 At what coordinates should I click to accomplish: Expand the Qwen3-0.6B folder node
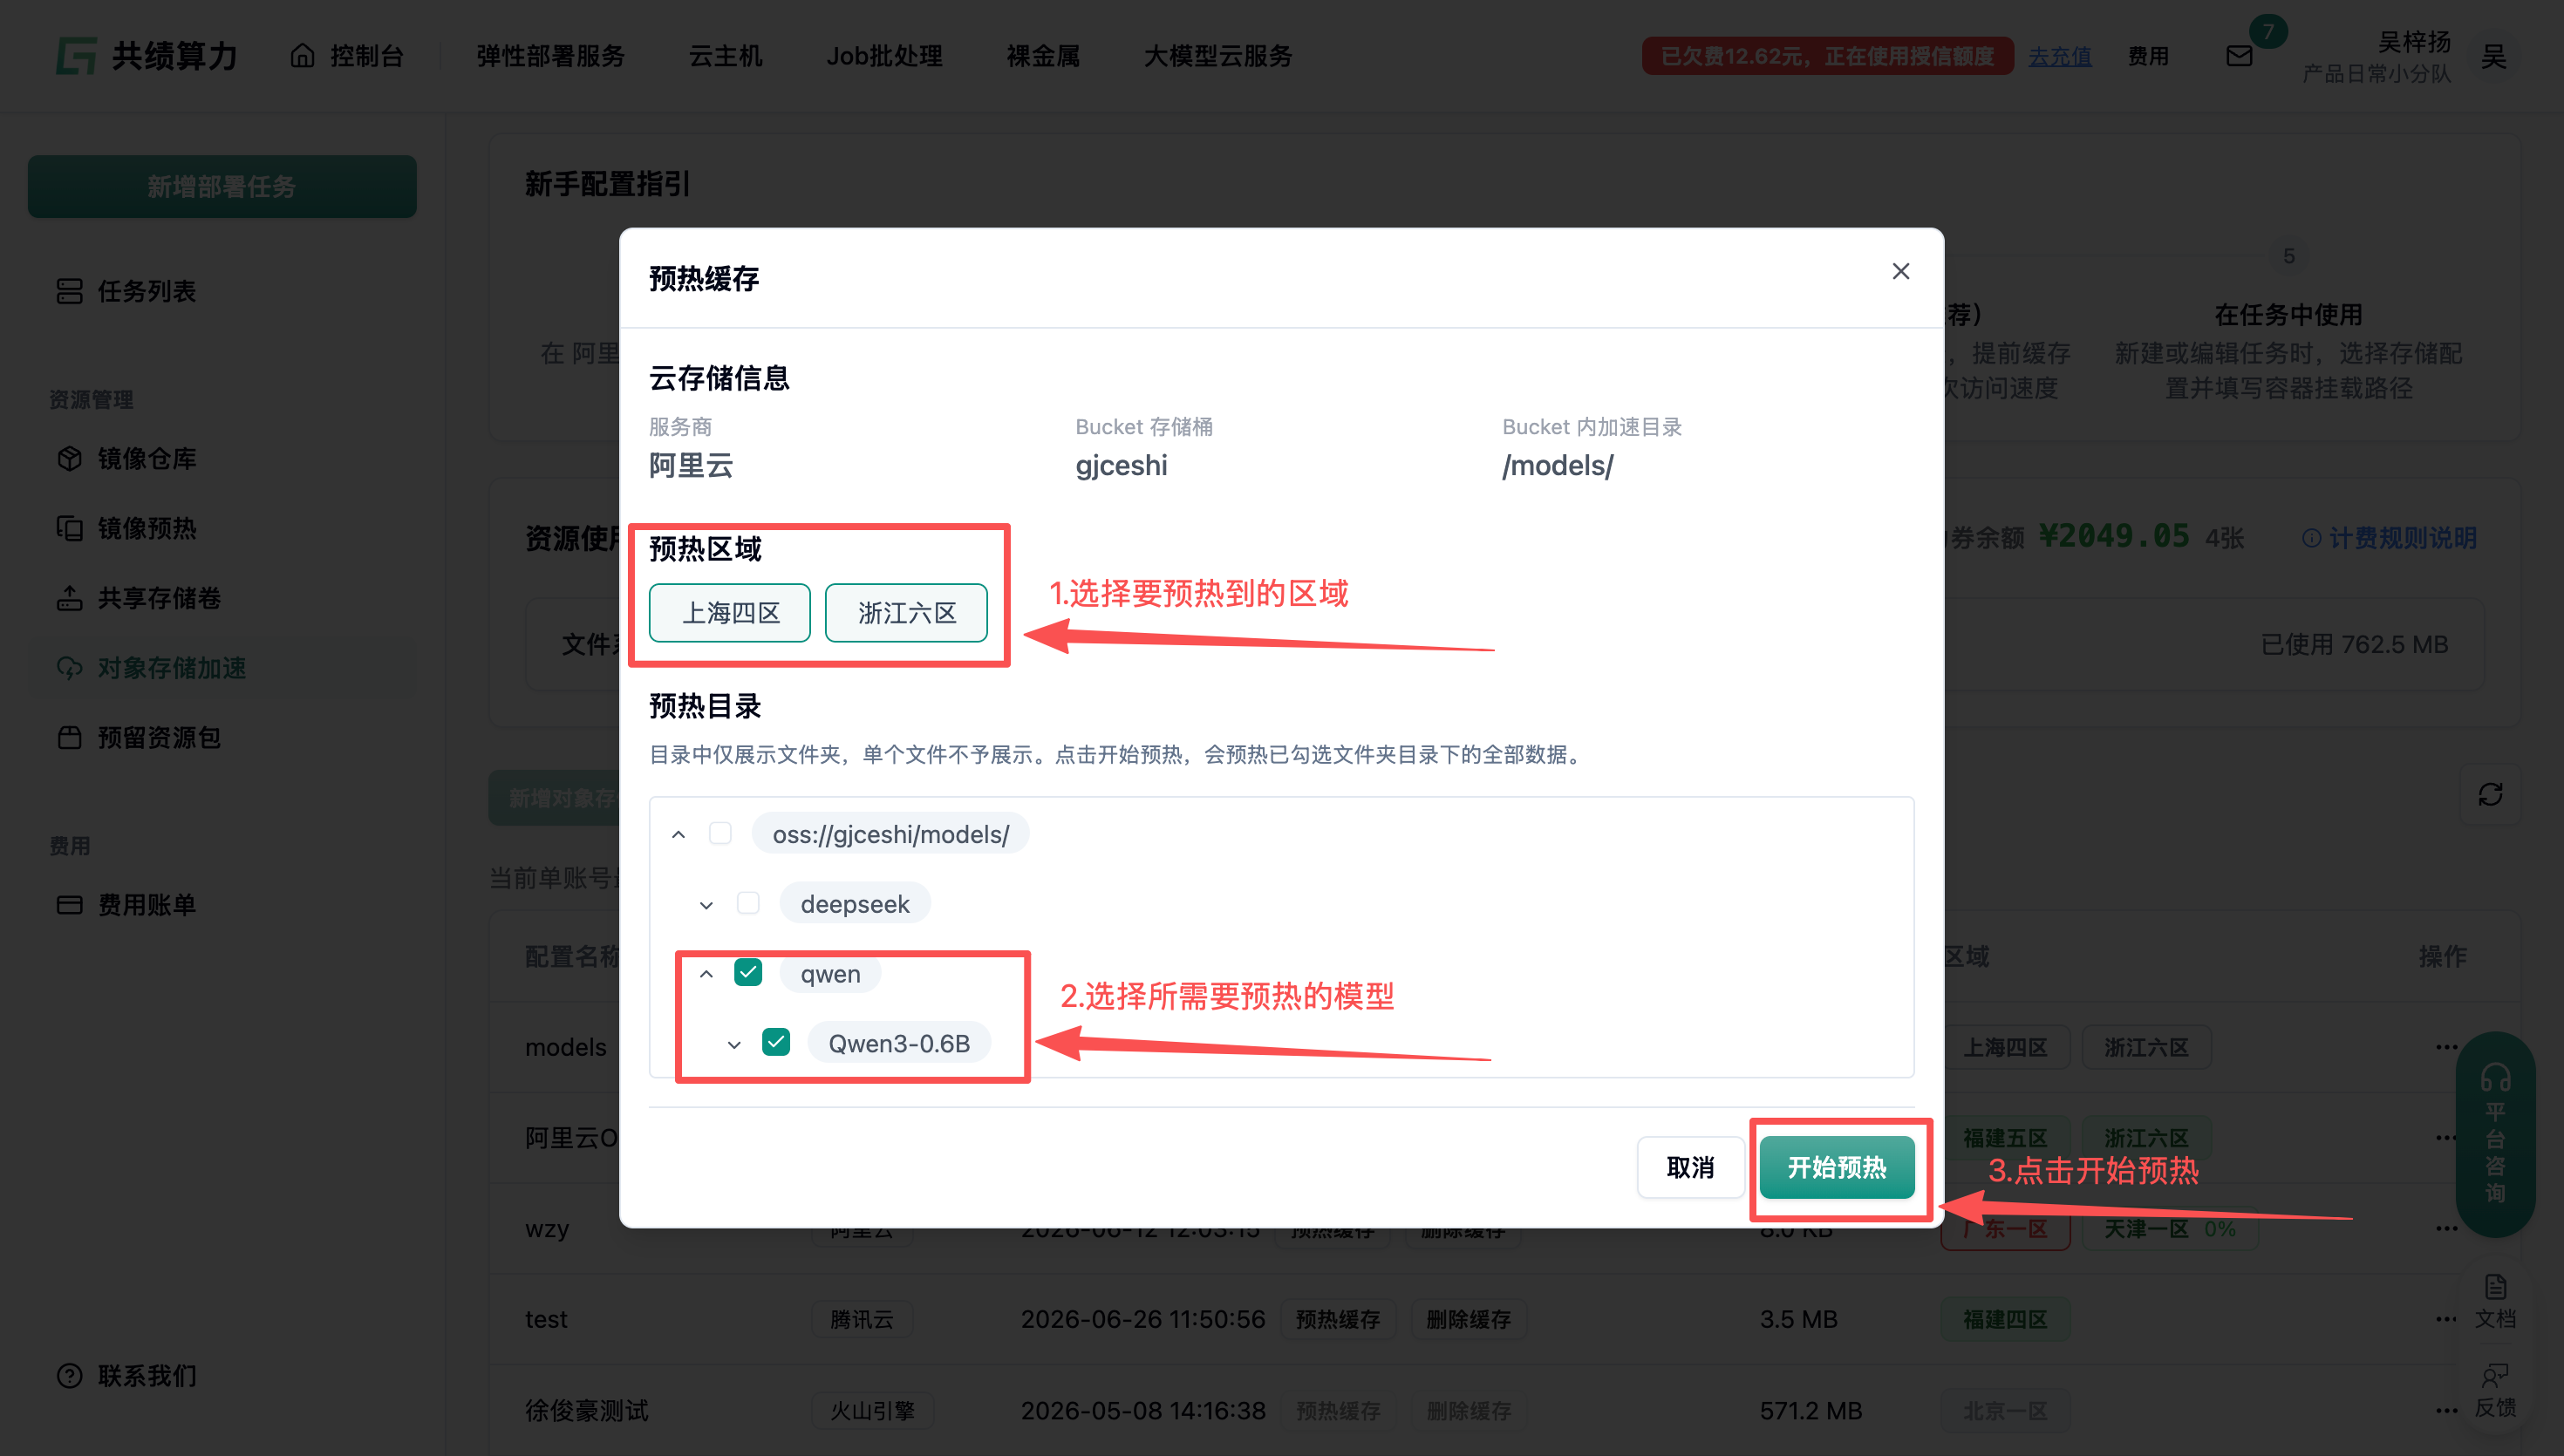(x=735, y=1045)
